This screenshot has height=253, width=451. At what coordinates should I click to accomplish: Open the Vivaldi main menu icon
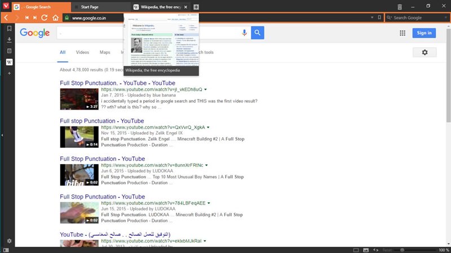6,6
